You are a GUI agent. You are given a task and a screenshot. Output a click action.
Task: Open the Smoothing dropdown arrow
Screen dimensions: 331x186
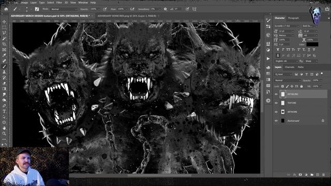click(160, 9)
